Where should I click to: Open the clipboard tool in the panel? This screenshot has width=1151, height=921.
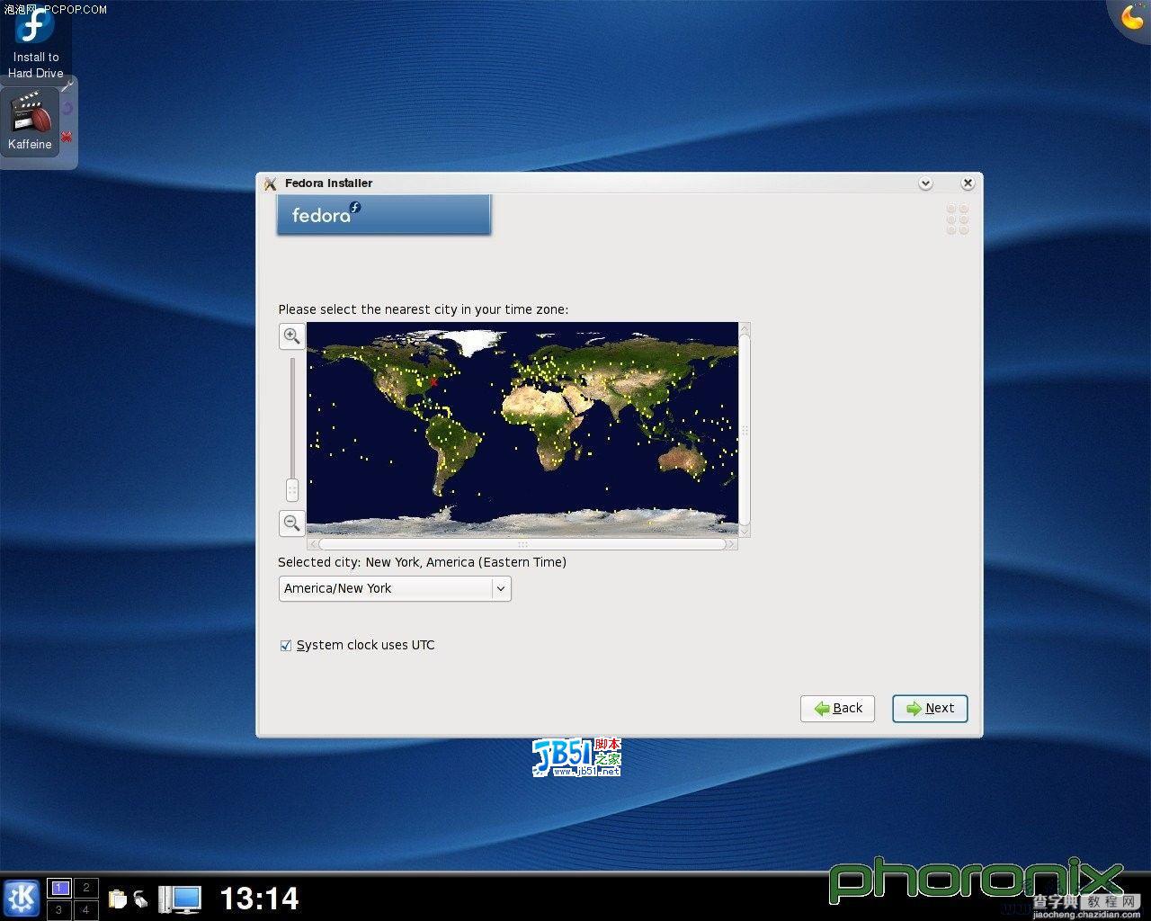pos(117,899)
